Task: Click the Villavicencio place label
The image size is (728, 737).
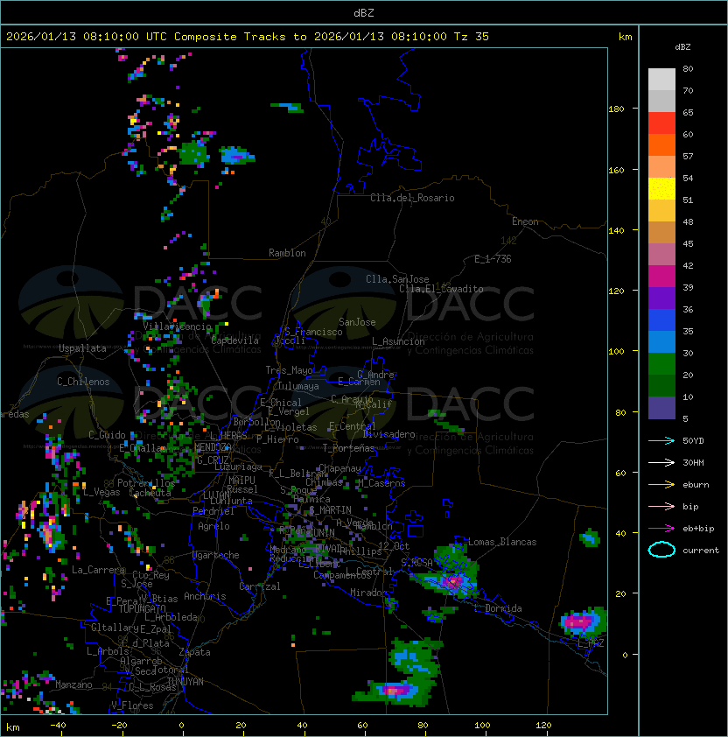Action: tap(177, 326)
